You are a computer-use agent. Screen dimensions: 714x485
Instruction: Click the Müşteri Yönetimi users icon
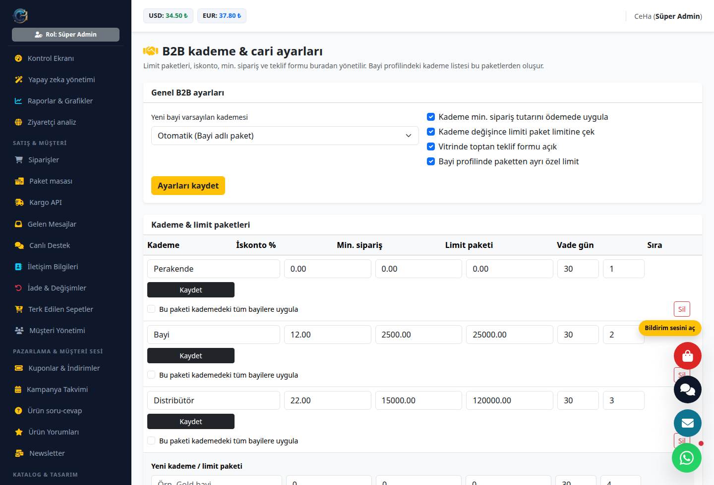pos(19,331)
